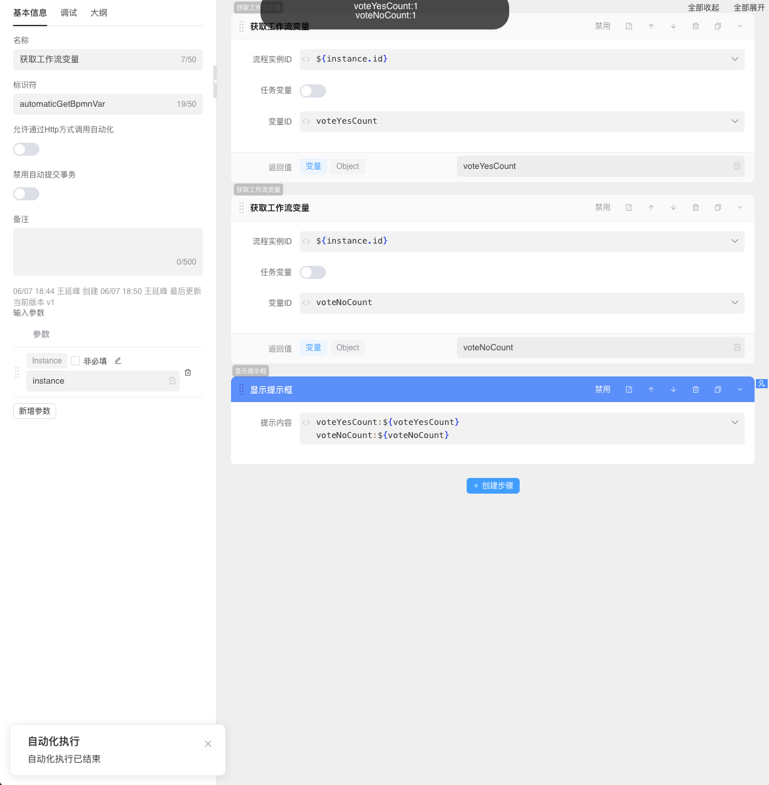Screen dimensions: 769x785
Task: Click the 新增参数 button
Action: [35, 411]
